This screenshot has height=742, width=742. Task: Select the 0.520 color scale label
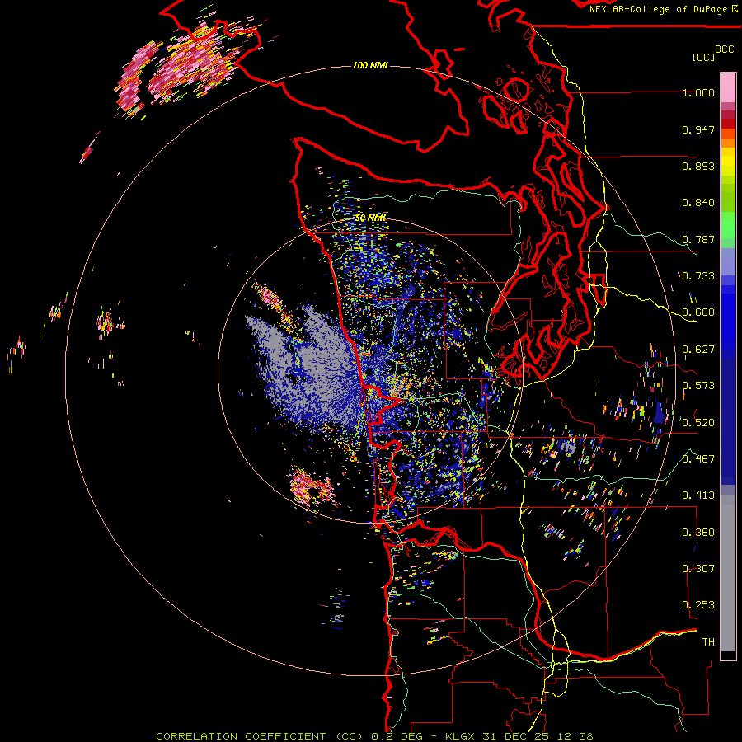pyautogui.click(x=698, y=423)
